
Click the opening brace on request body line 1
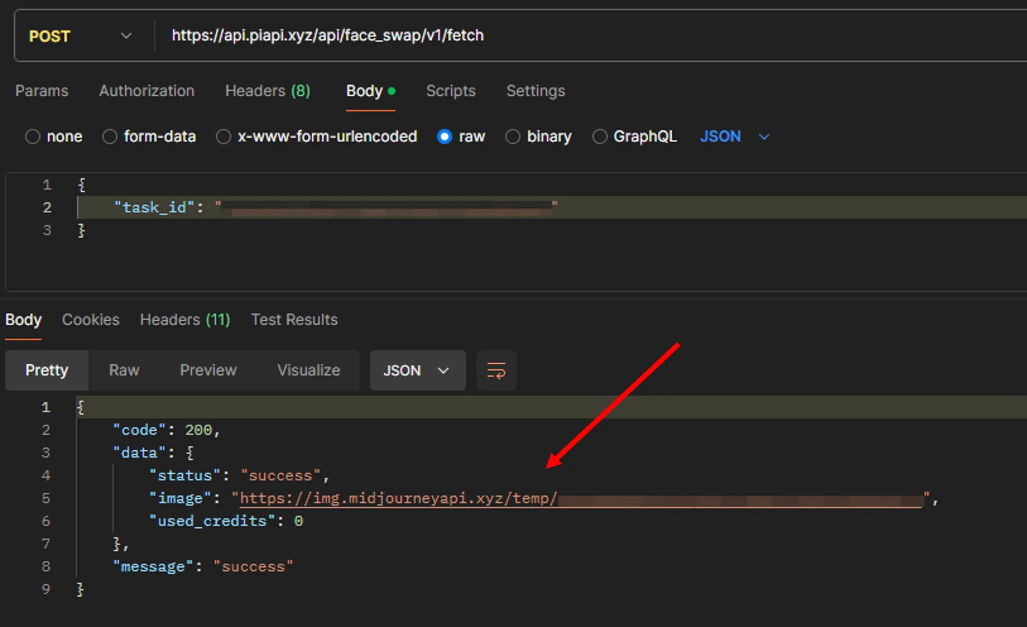point(82,185)
